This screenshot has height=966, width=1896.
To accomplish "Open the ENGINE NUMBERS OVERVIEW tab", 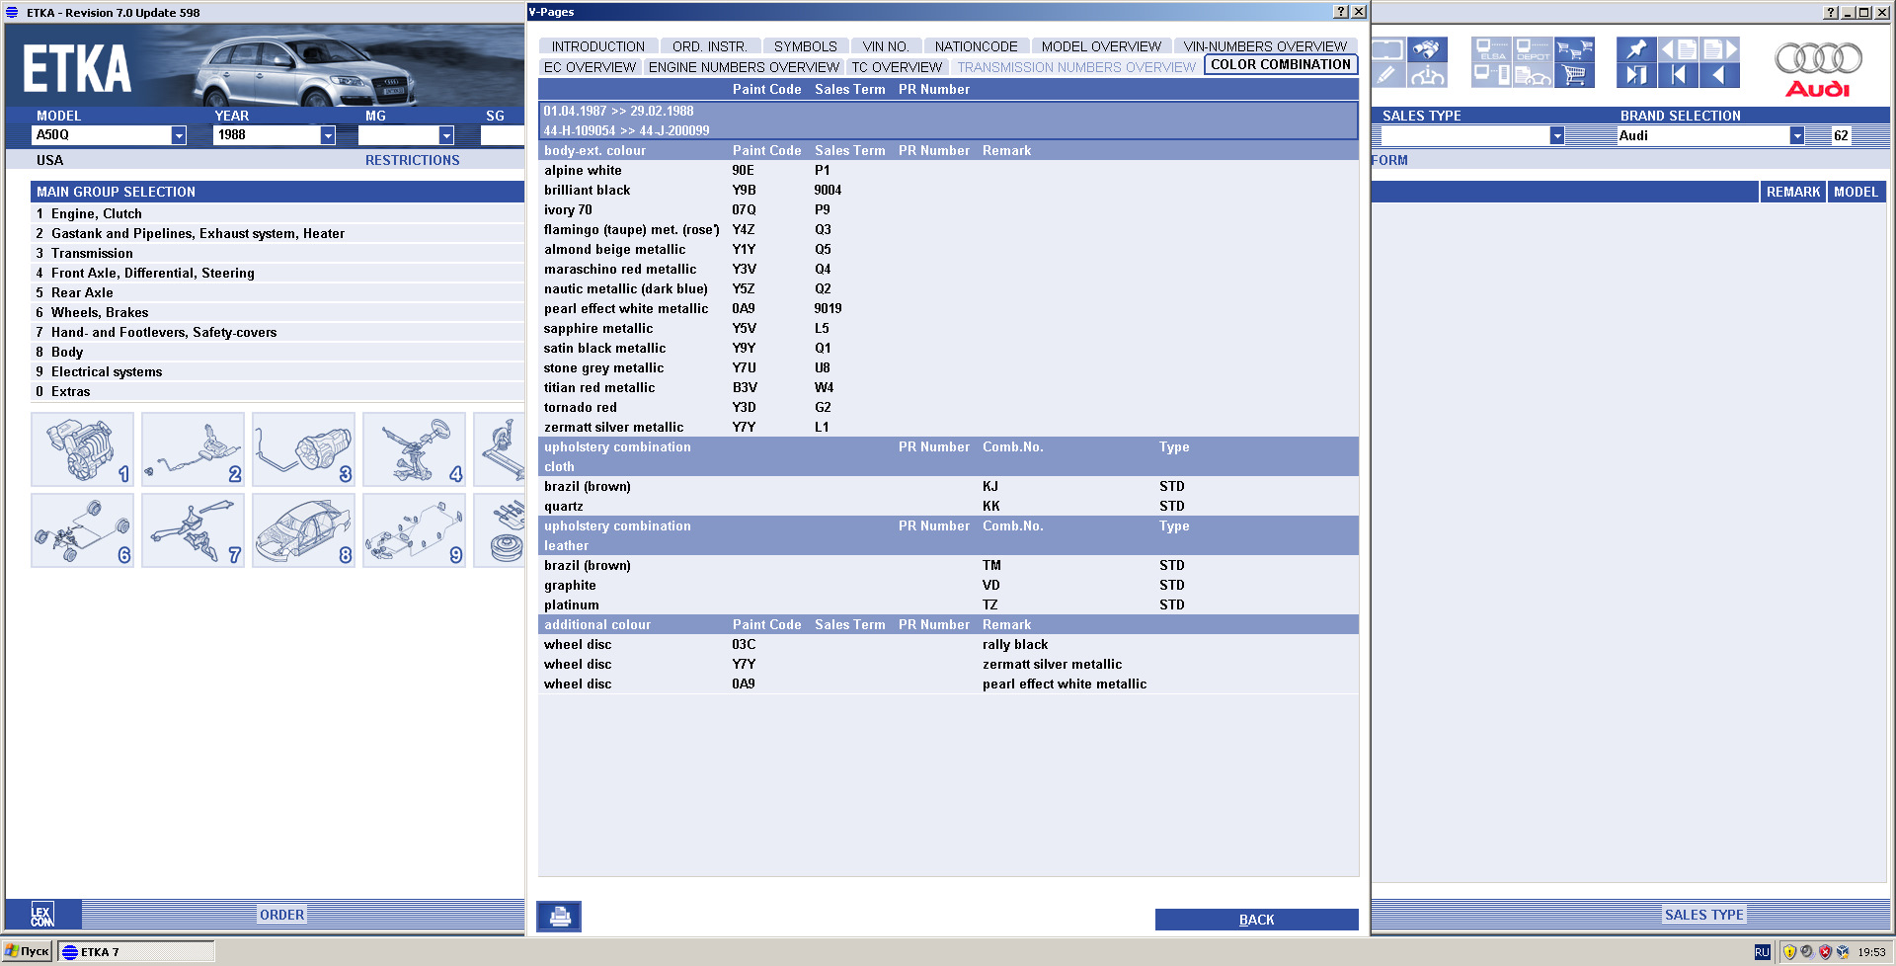I will pos(744,67).
